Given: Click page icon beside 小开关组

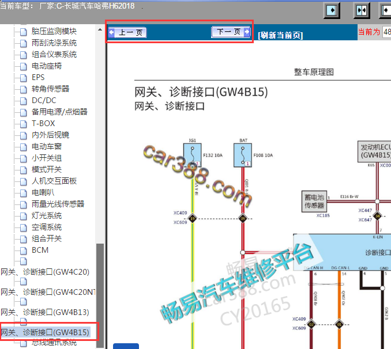Looking at the screenshot, I should tap(24, 158).
